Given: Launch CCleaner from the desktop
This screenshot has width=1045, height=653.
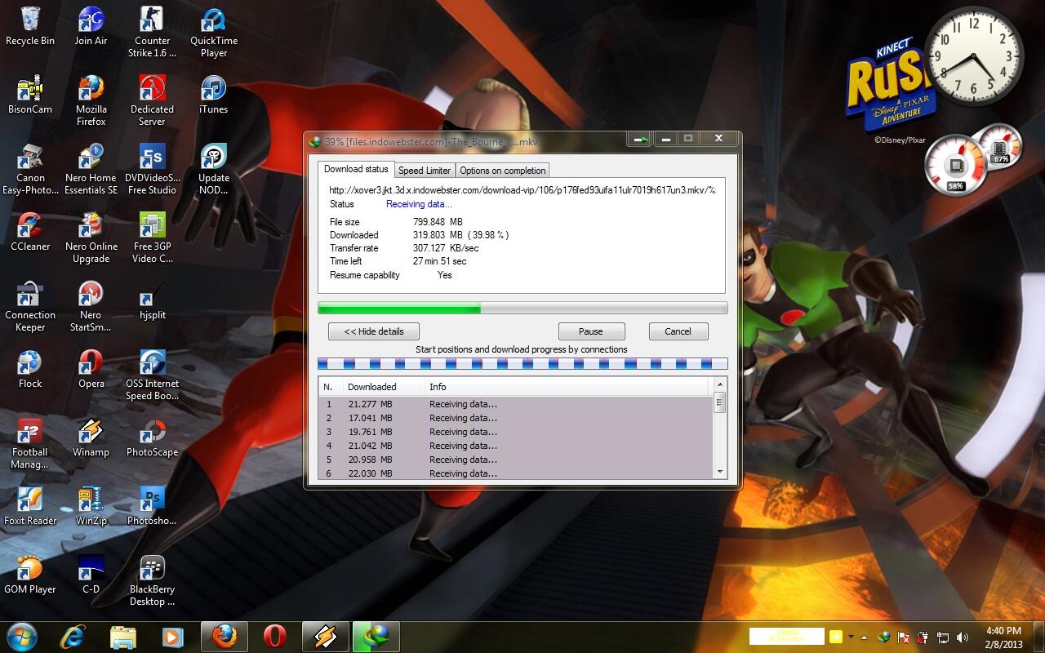Looking at the screenshot, I should tap(30, 232).
